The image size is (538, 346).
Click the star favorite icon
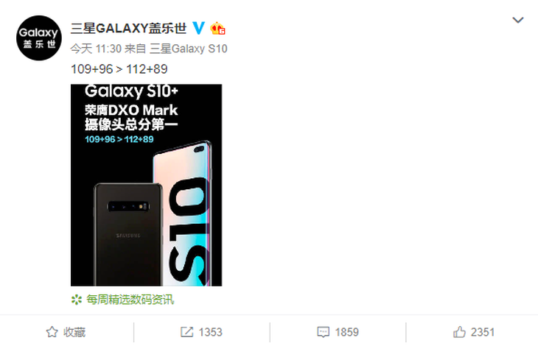click(52, 332)
